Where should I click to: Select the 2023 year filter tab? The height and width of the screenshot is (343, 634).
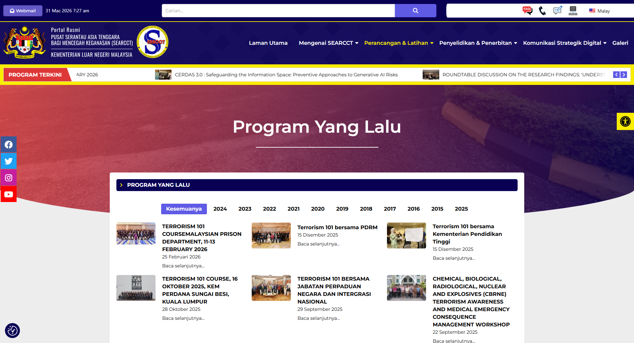(x=245, y=209)
